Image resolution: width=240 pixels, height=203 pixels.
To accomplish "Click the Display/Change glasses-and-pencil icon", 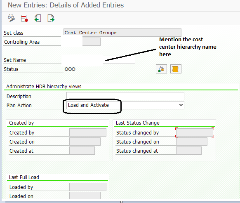I will point(12,18).
